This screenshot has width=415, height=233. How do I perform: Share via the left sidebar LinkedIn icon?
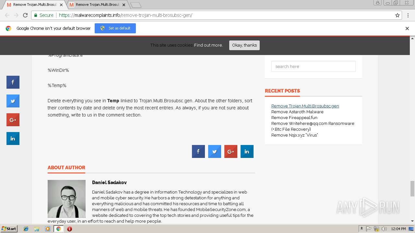point(13,139)
